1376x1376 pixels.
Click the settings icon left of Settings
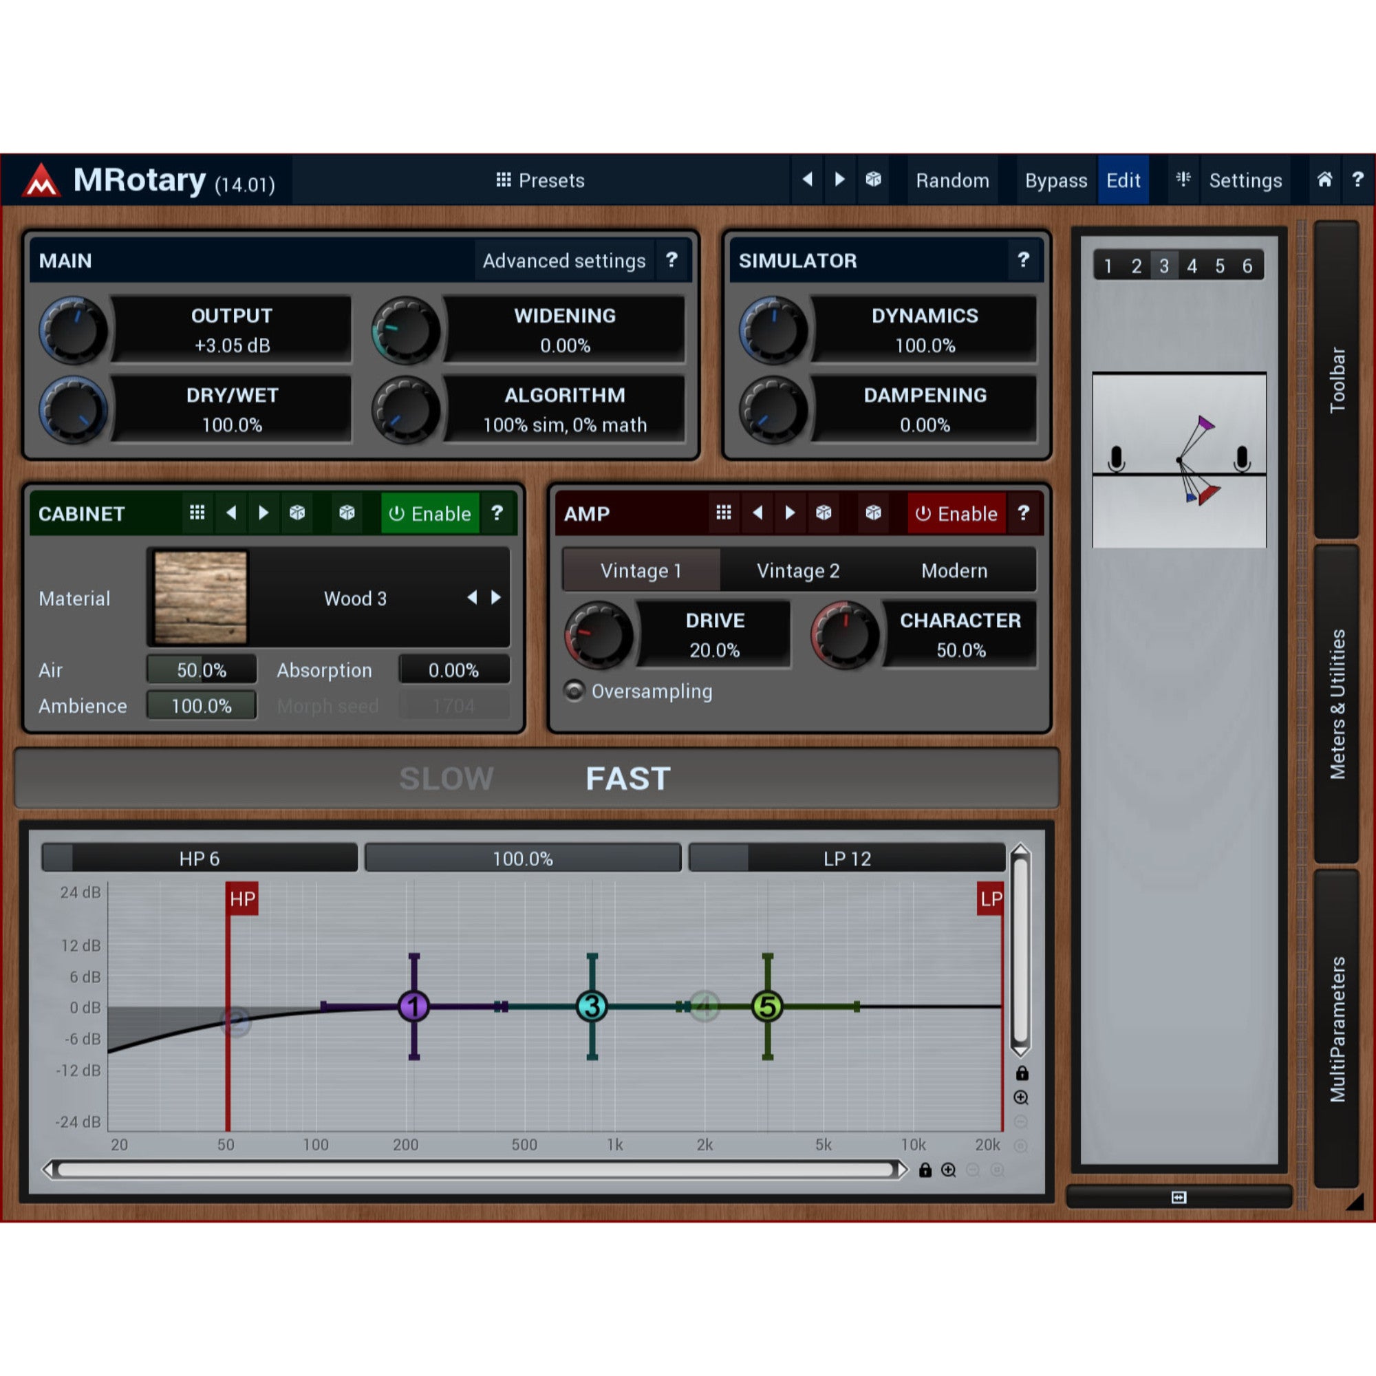[x=1183, y=180]
